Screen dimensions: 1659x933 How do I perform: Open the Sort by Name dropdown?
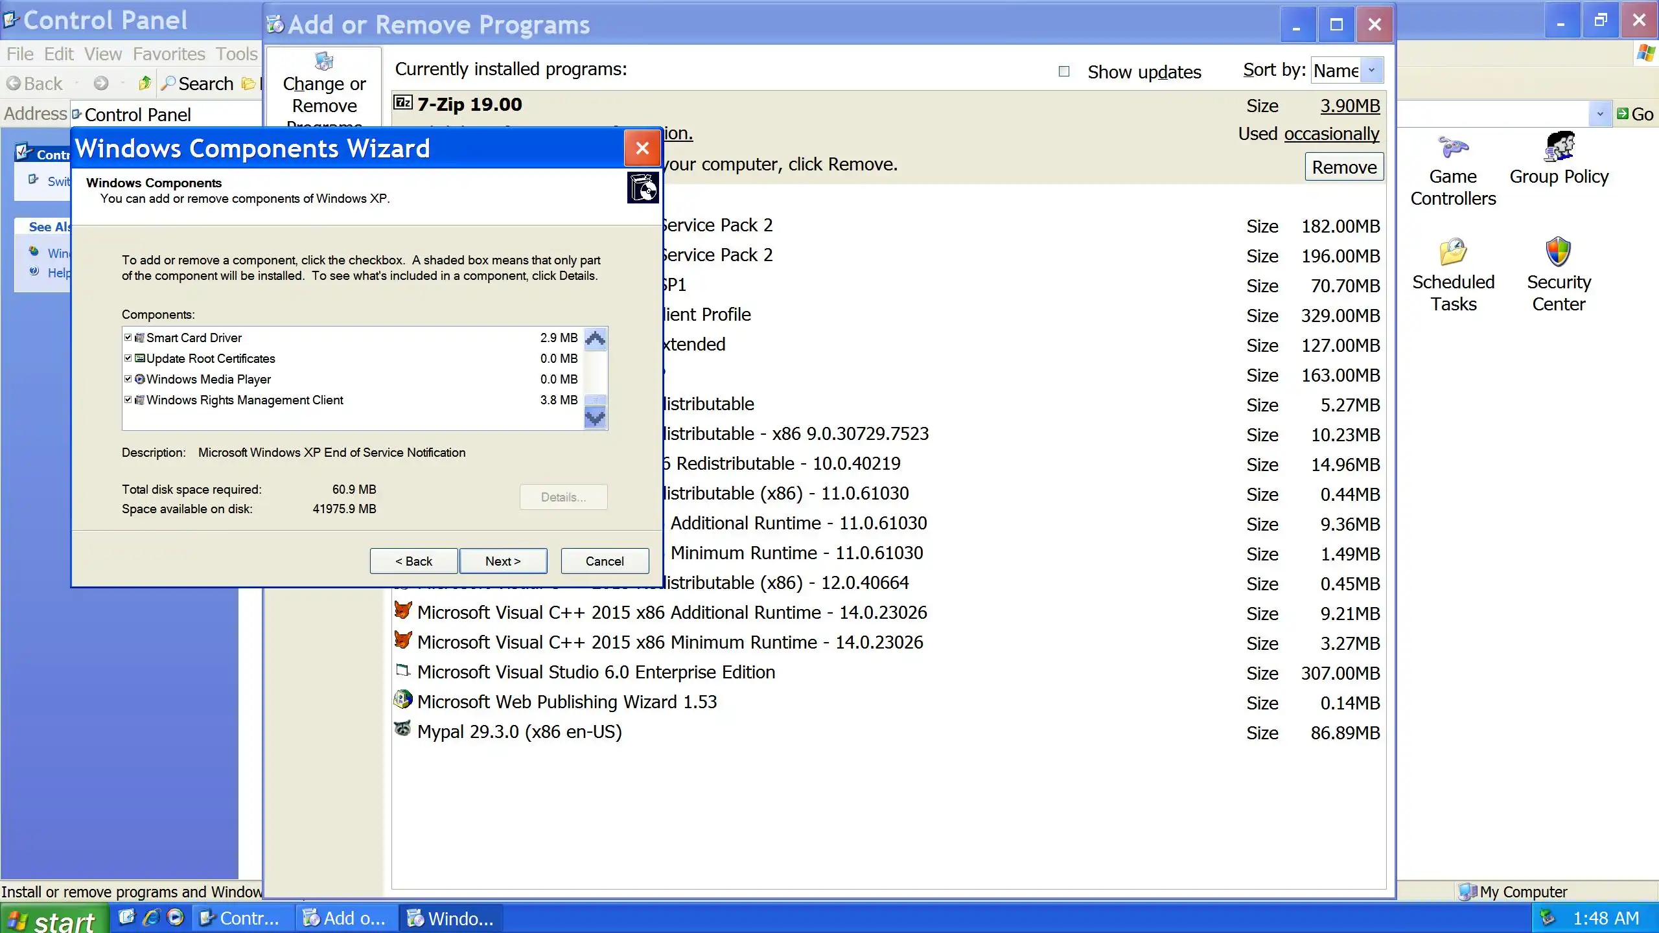coord(1371,70)
